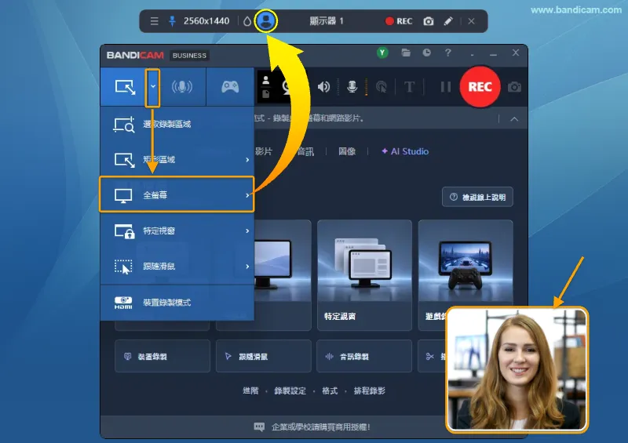Click the magnifier region icon for 選取錄製區域

[x=124, y=125]
